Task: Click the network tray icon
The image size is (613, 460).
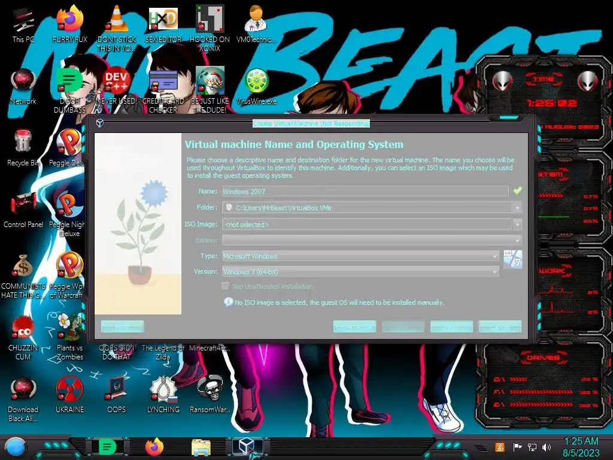Action: point(532,447)
